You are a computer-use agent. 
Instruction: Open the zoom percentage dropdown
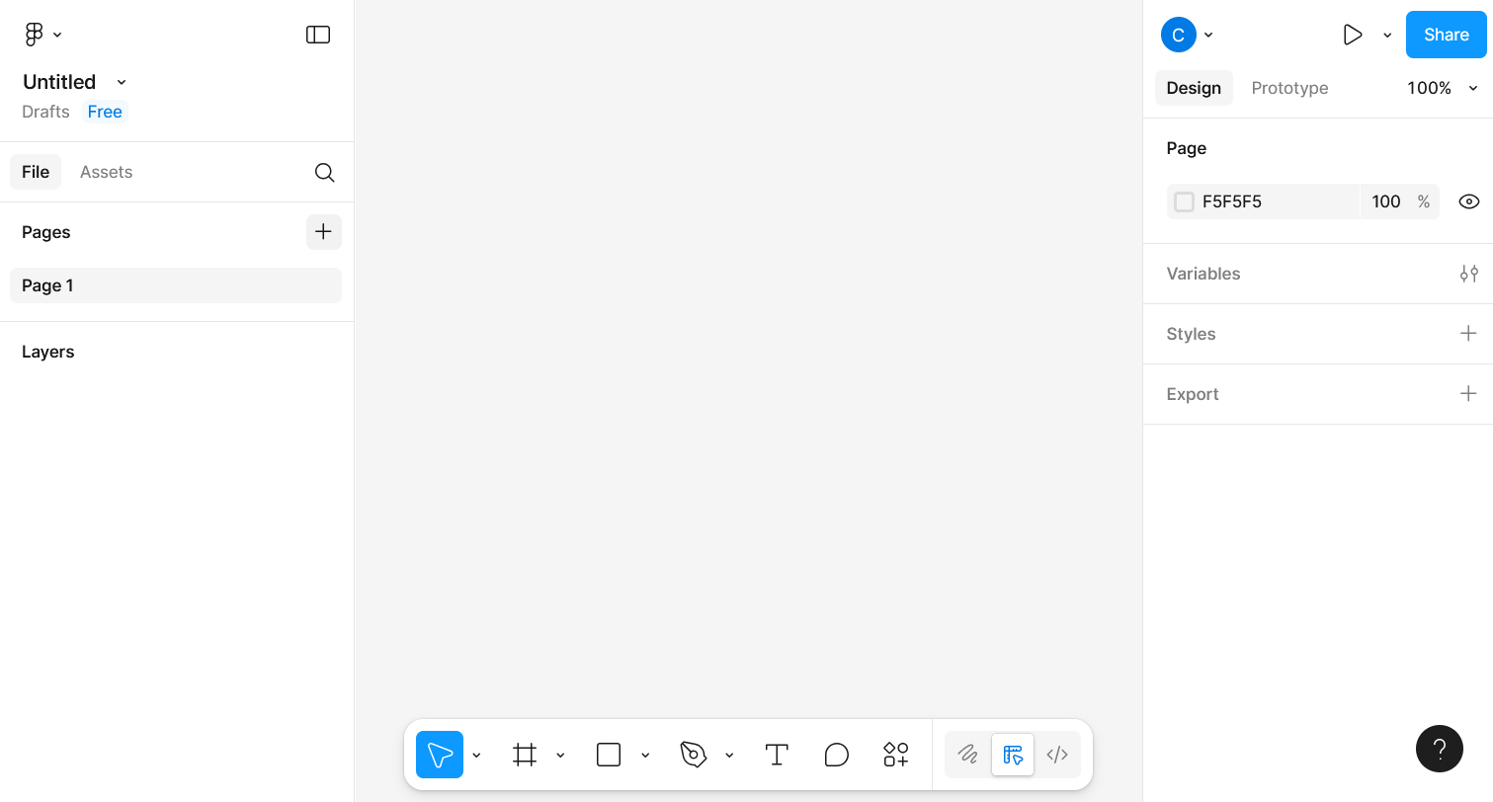(1442, 88)
